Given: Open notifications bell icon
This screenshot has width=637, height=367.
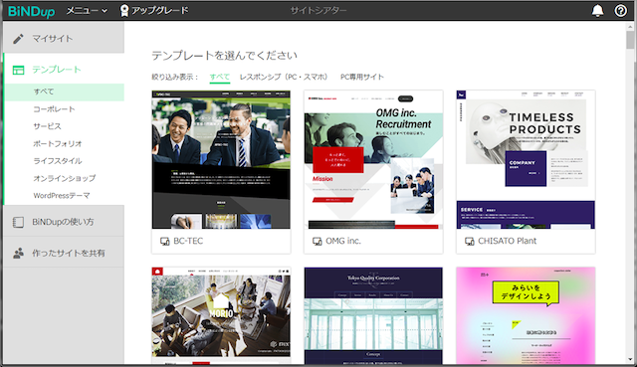Looking at the screenshot, I should (597, 11).
